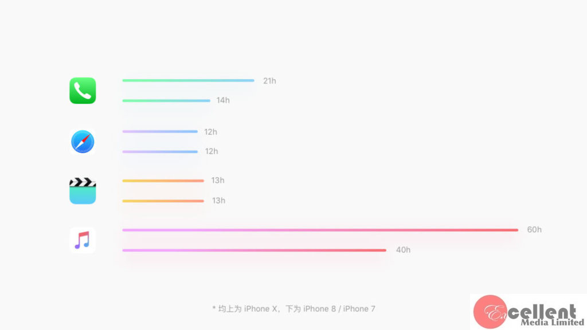
Task: Click the 40h label
Action: coord(403,250)
